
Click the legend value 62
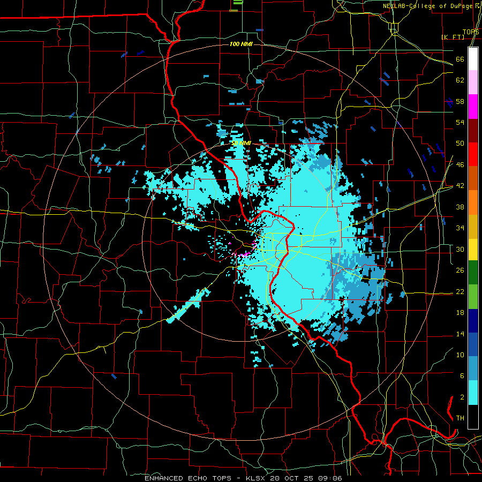click(x=460, y=80)
